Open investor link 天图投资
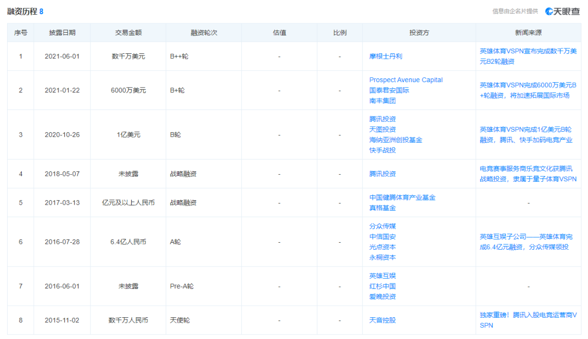588x339 pixels. pos(382,130)
